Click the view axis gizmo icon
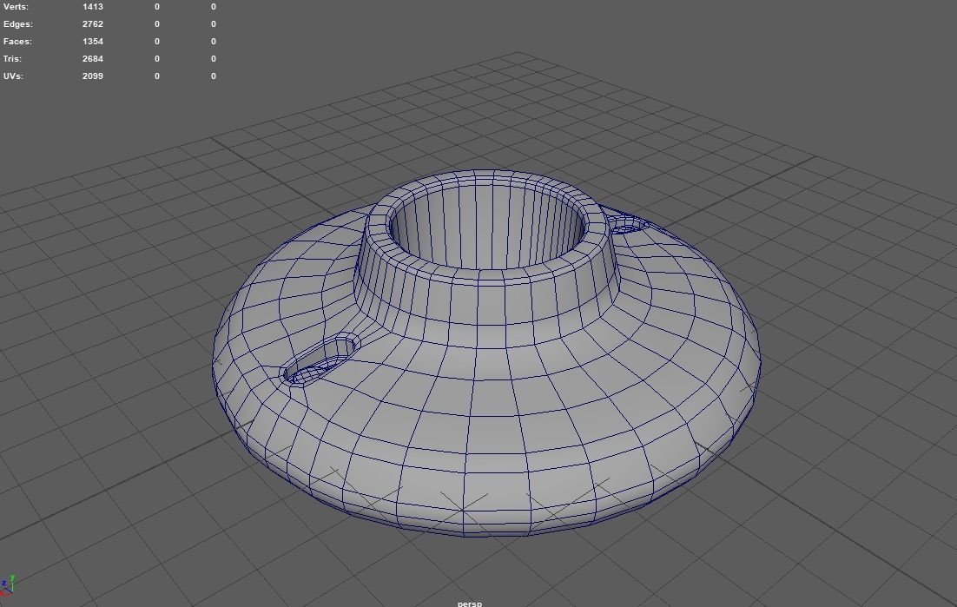The image size is (957, 607). coord(7,584)
